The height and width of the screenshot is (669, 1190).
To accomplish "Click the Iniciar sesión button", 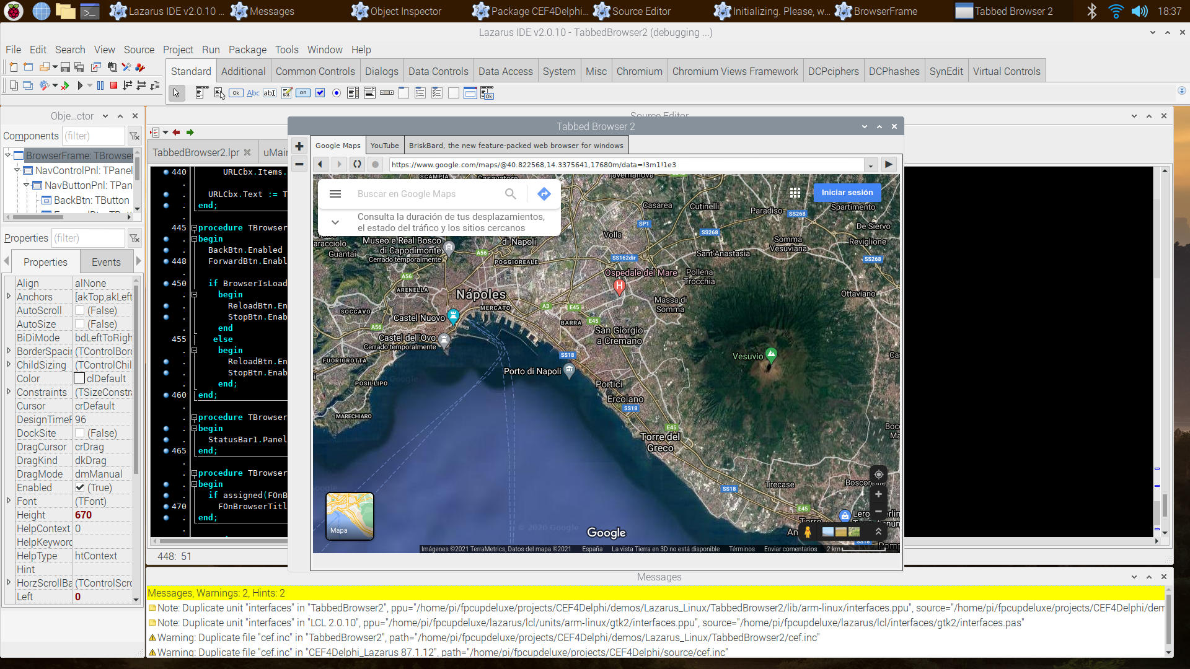I will click(847, 193).
